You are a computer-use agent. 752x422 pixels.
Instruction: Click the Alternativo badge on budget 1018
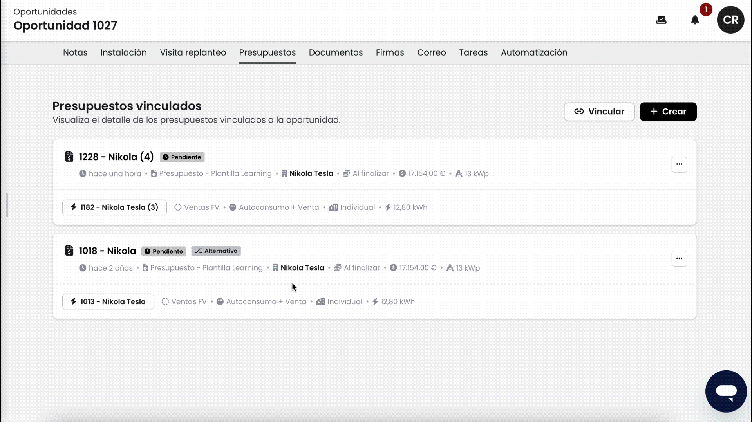pyautogui.click(x=216, y=251)
